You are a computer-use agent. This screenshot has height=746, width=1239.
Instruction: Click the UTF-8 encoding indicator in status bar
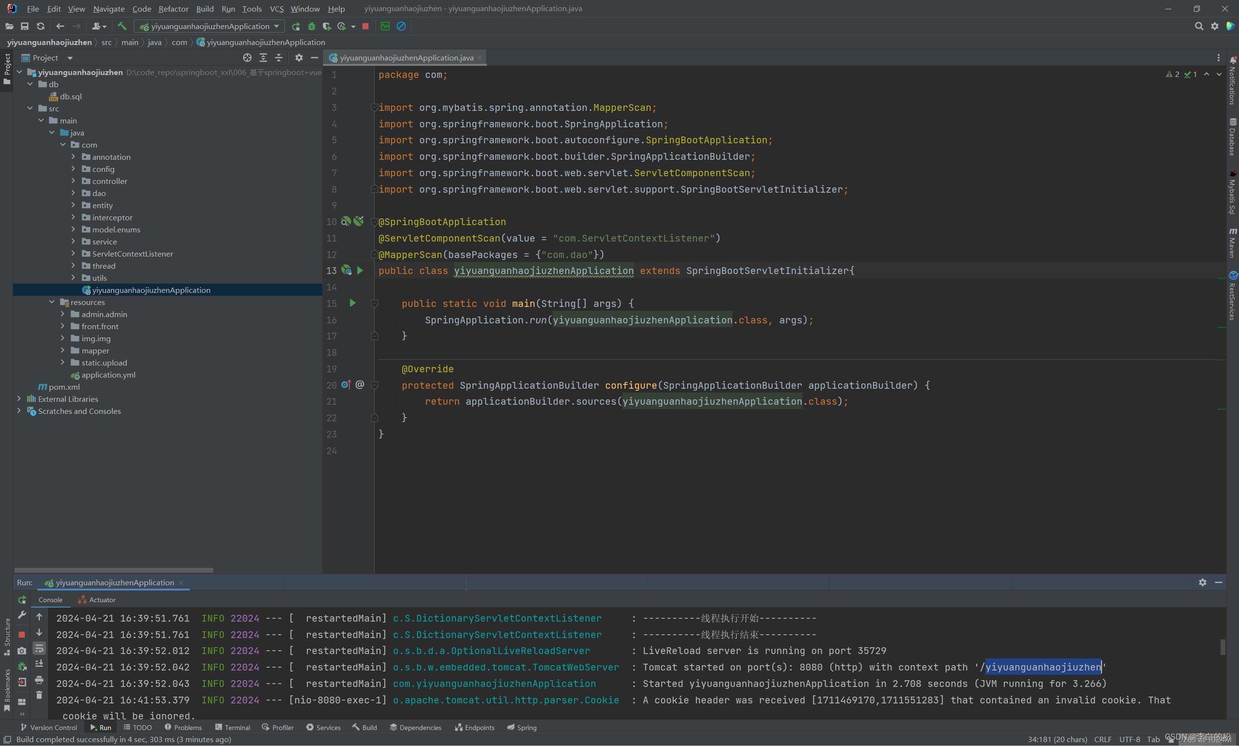pyautogui.click(x=1129, y=740)
